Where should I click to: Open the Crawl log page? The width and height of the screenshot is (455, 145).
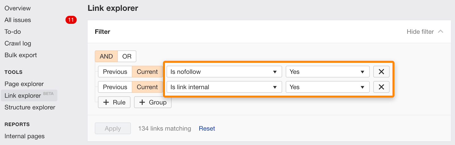point(18,43)
